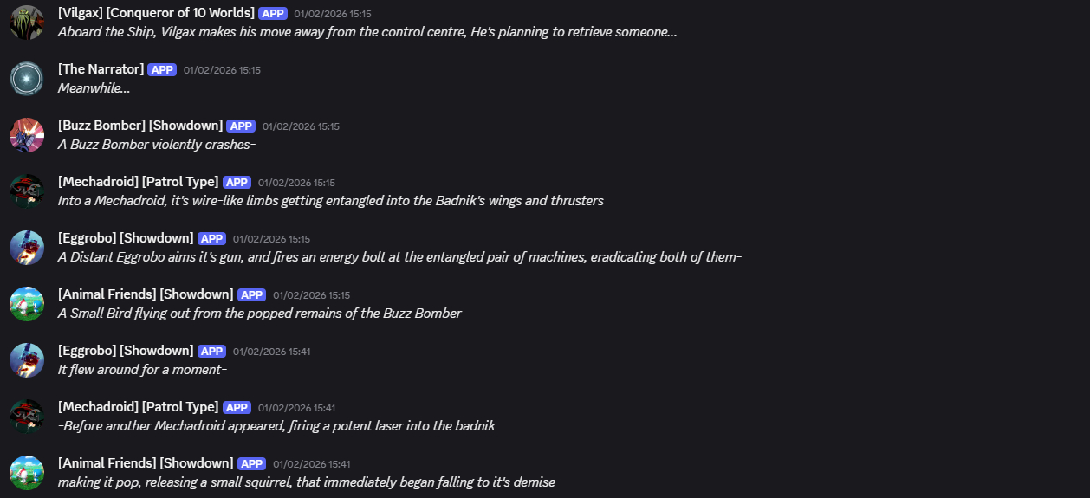
Task: Open Animal Friends avatar beside Small Bird message
Action: [27, 304]
